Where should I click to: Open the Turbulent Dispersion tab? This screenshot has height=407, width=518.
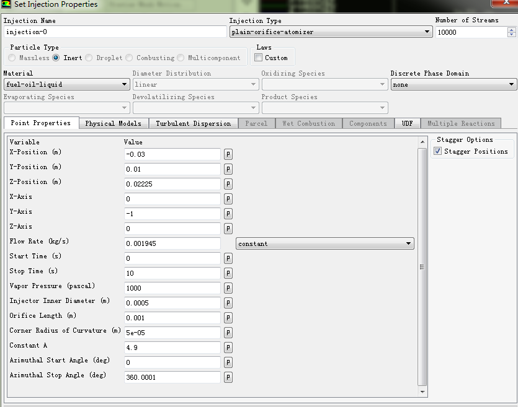193,123
